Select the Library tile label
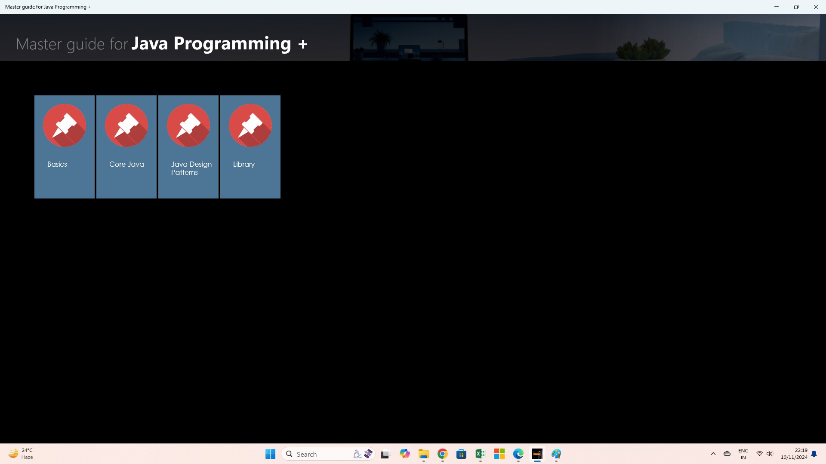Viewport: 826px width, 464px height. pyautogui.click(x=244, y=164)
